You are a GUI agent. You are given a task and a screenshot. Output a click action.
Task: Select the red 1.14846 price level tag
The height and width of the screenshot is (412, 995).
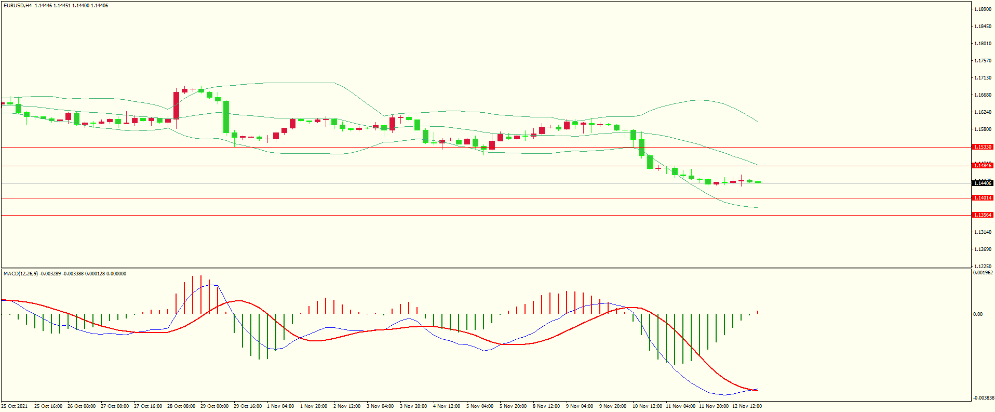pyautogui.click(x=982, y=166)
